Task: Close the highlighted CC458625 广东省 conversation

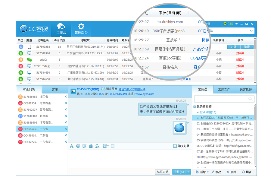Action: [66, 129]
